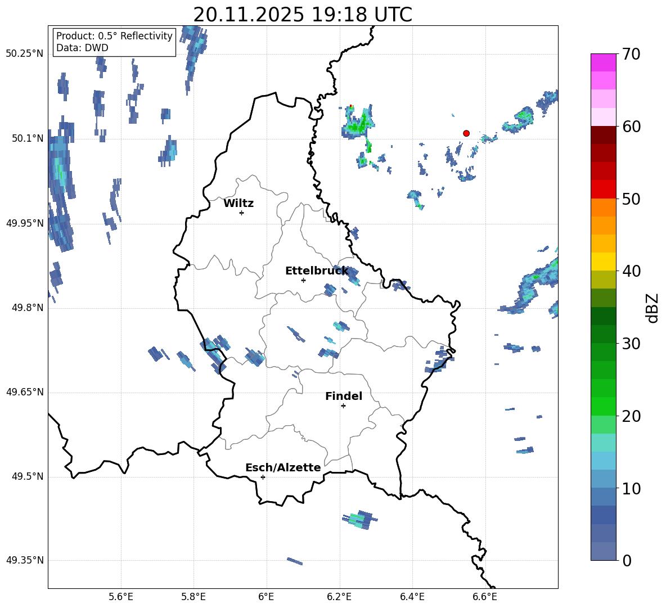Click the 6.2°E longitude label

(x=339, y=597)
